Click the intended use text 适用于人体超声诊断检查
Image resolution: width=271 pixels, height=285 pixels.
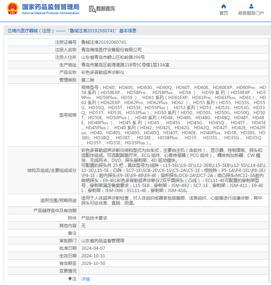pos(172,201)
